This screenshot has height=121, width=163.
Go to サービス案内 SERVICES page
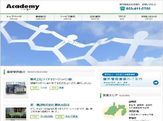(x=68, y=18)
